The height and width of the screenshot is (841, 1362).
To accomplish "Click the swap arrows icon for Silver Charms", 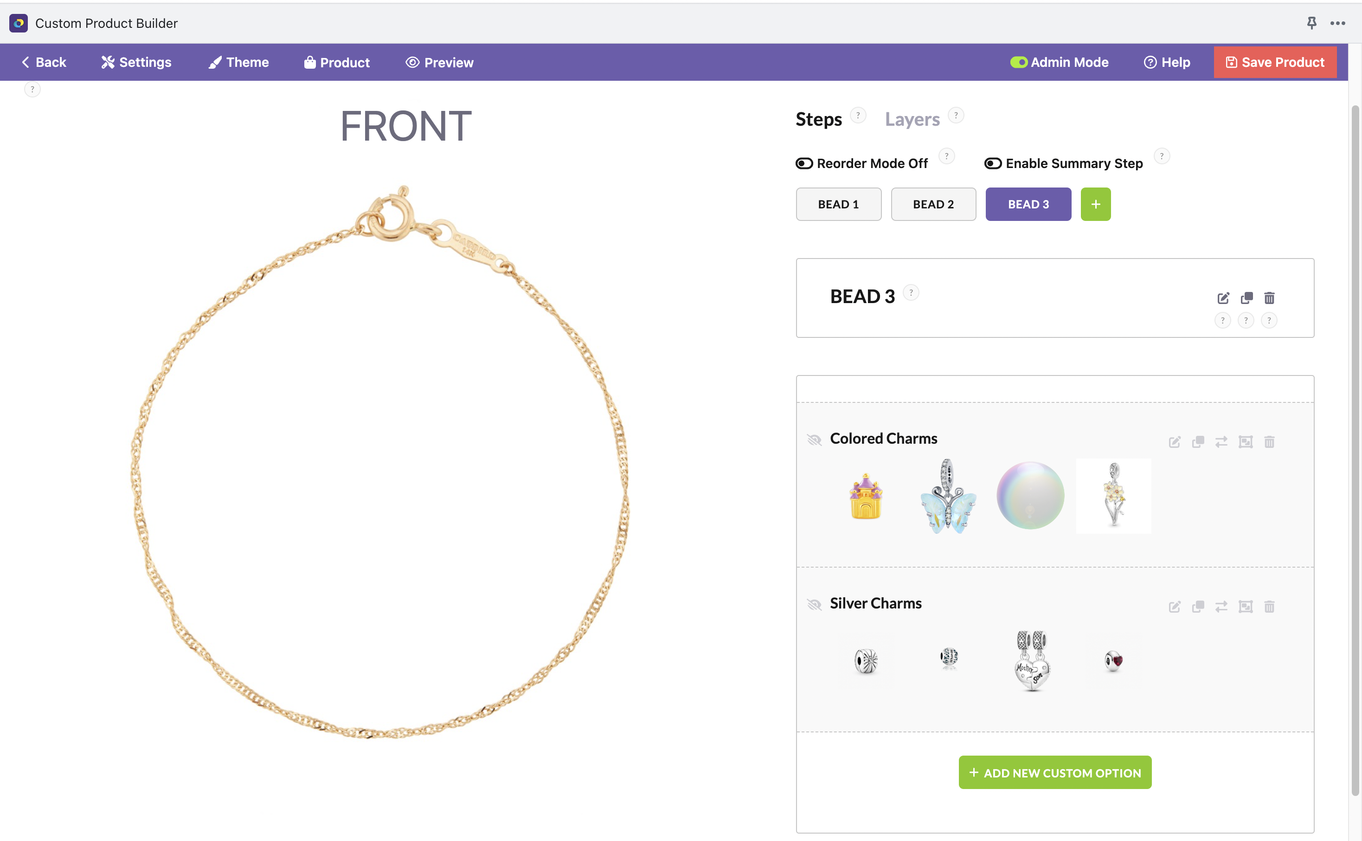I will [1221, 607].
